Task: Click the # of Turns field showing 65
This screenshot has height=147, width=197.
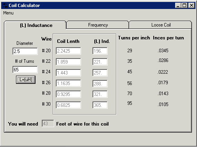Action: coord(25,69)
